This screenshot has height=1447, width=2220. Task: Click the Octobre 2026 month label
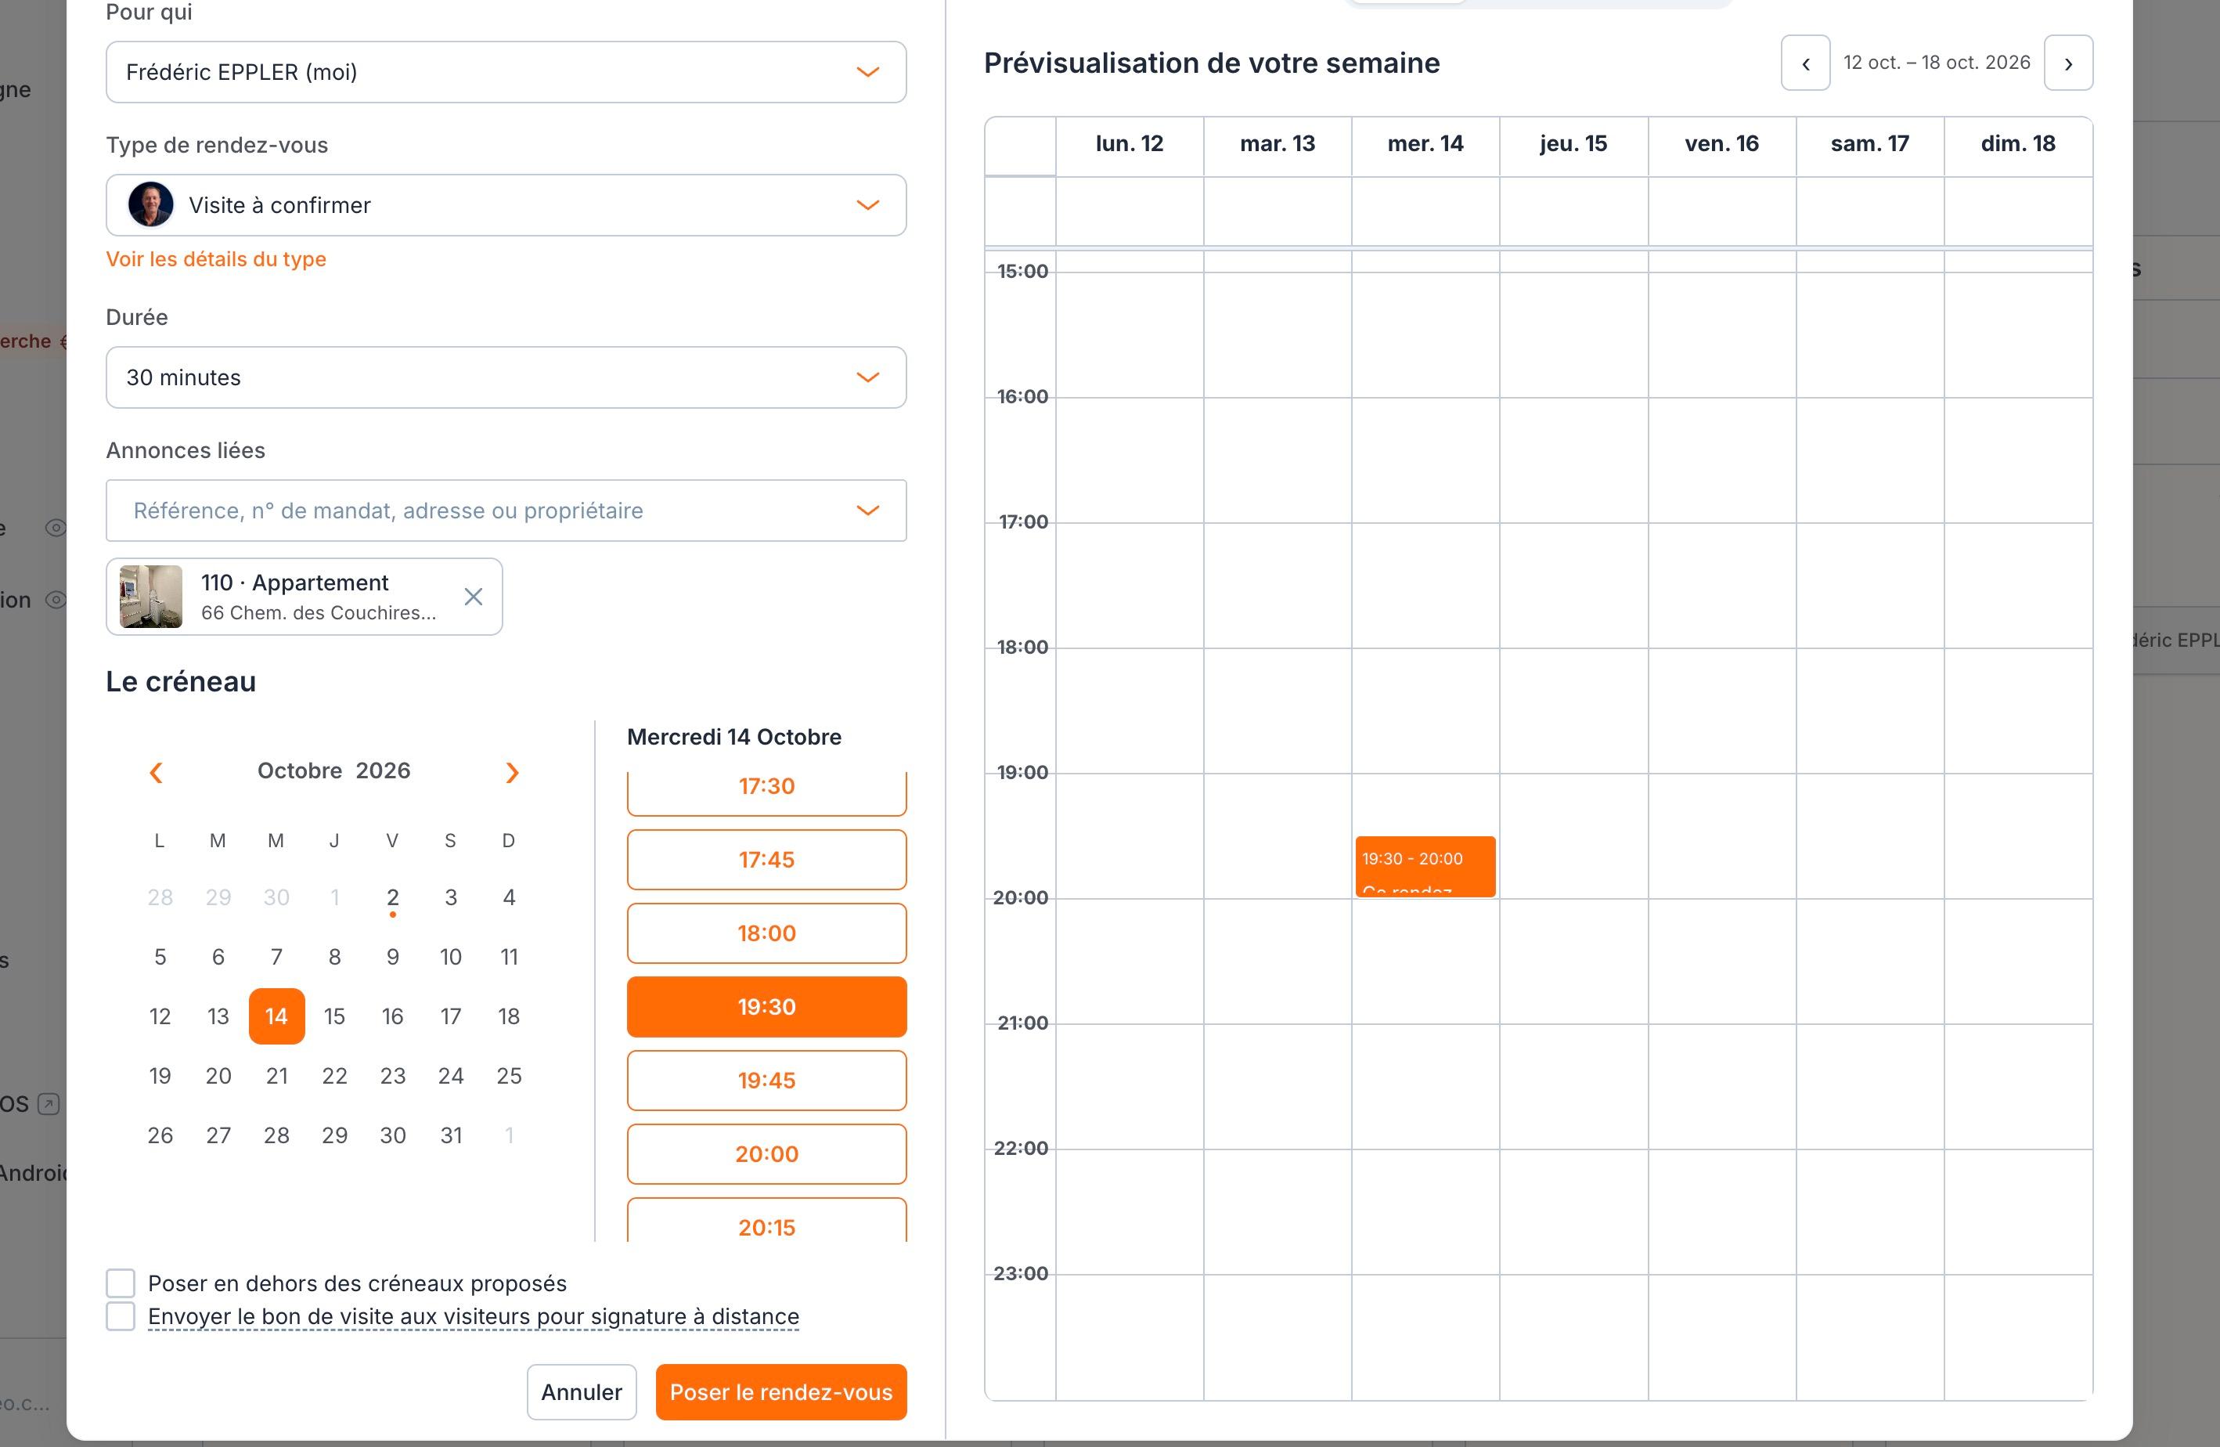coord(334,770)
